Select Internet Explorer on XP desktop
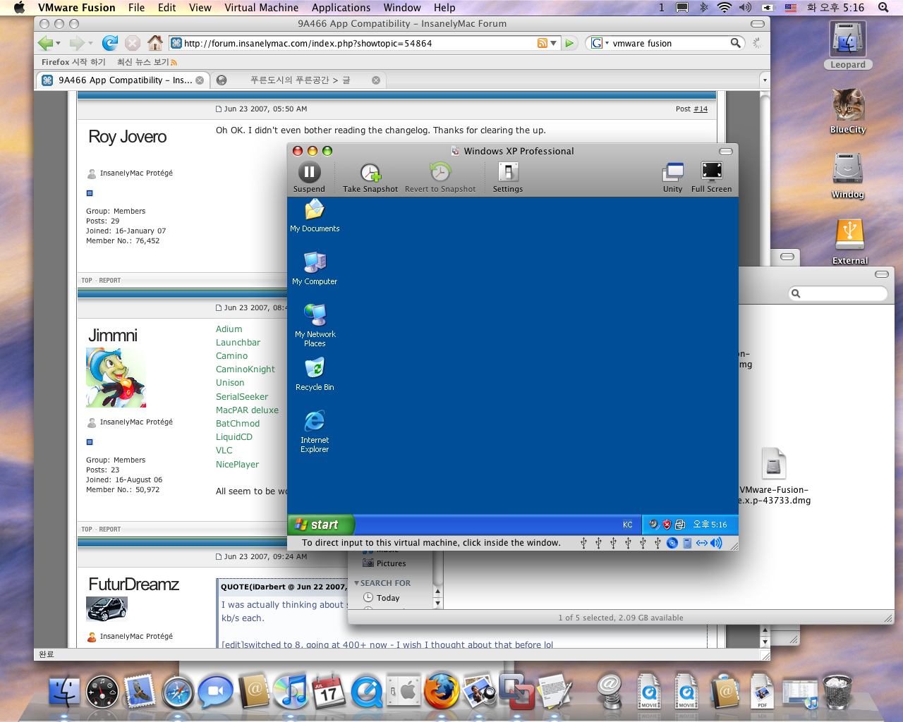The width and height of the screenshot is (903, 722). click(x=315, y=432)
